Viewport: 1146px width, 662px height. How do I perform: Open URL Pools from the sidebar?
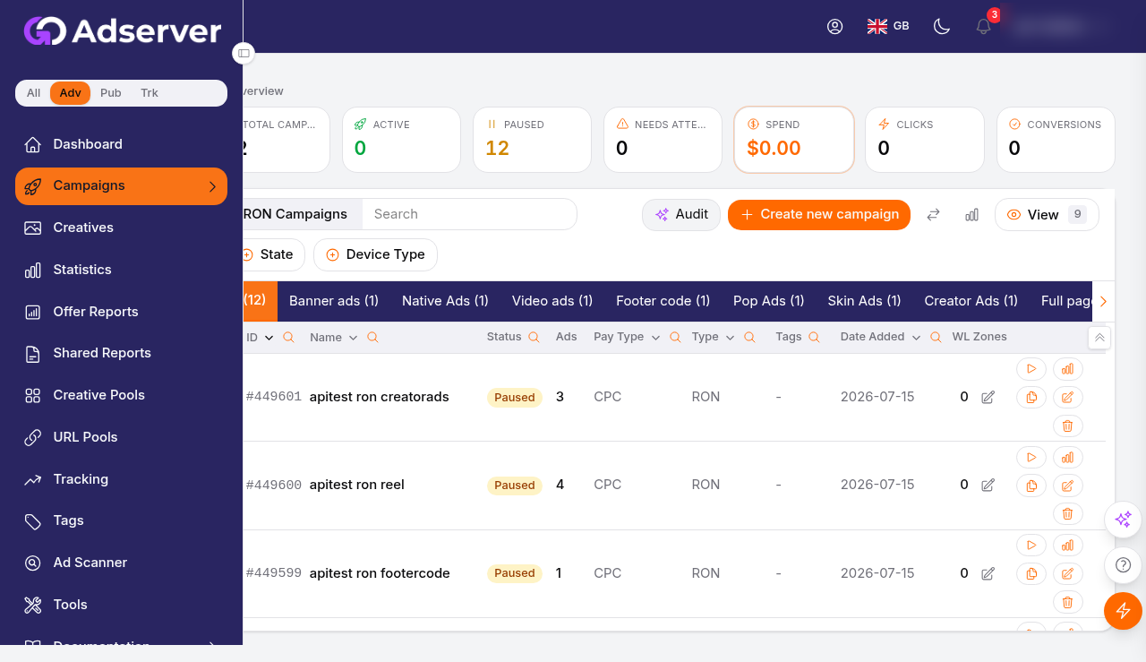click(121, 437)
